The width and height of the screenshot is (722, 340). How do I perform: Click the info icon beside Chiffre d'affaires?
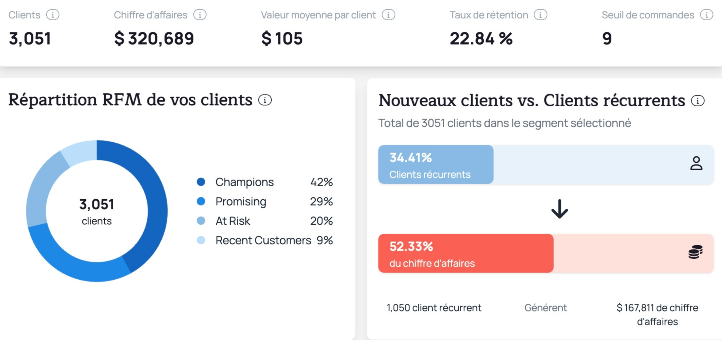[x=200, y=15]
